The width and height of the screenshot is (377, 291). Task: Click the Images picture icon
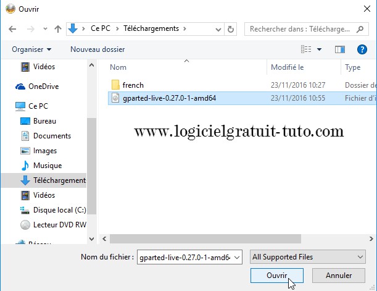pos(25,151)
